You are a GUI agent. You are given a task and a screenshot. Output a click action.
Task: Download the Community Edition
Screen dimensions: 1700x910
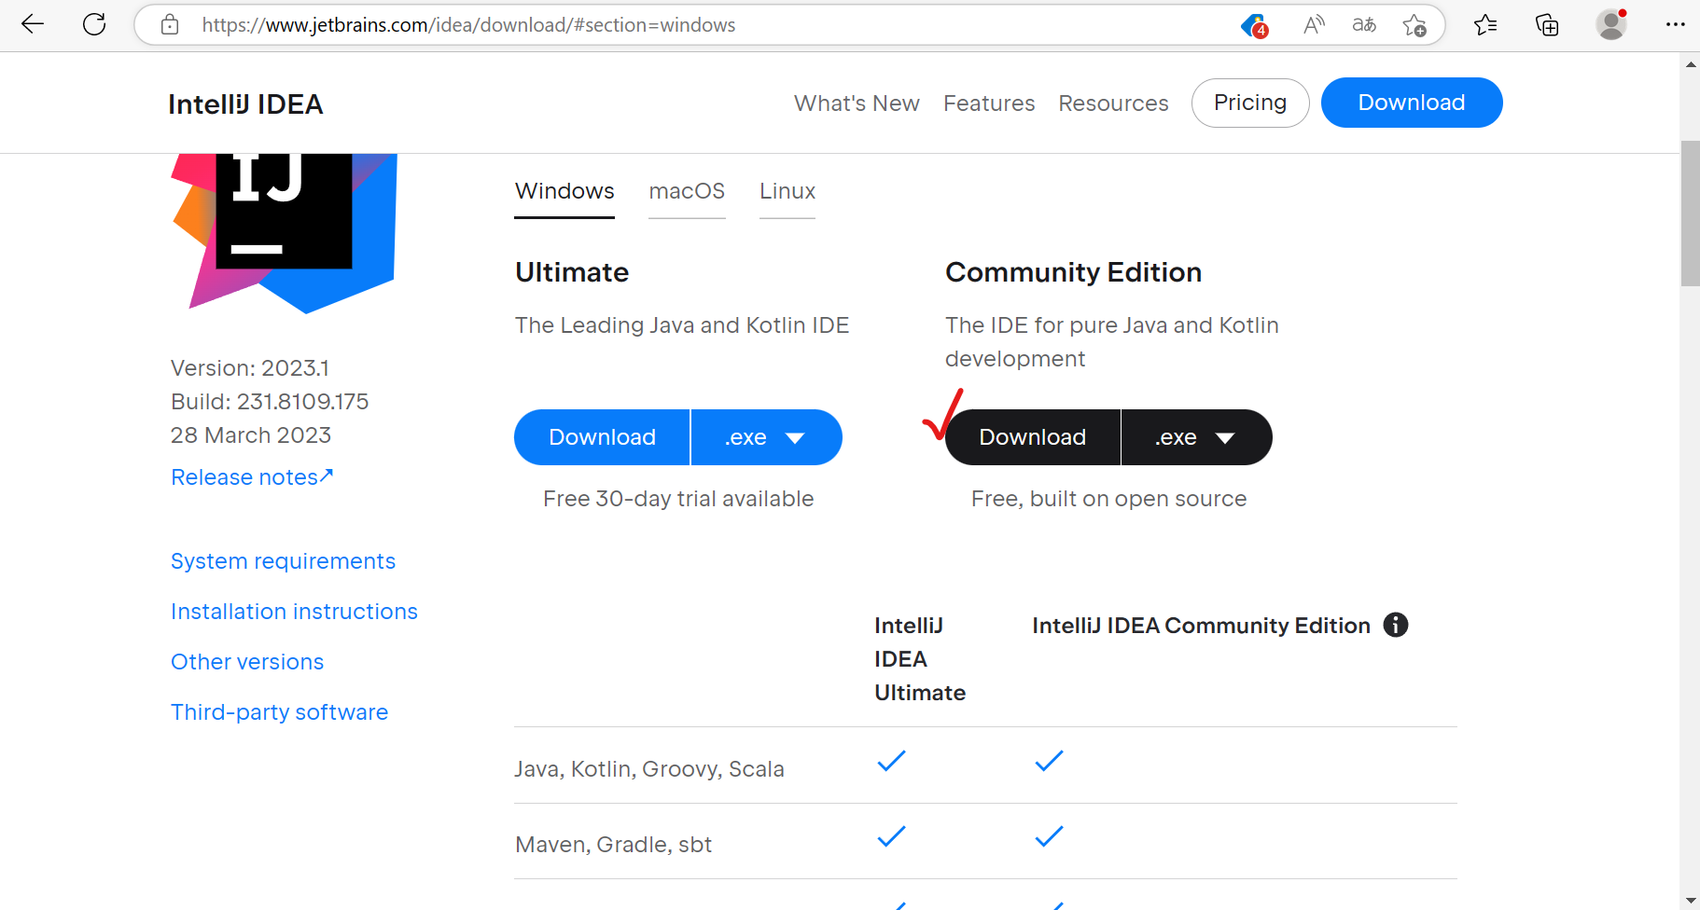tap(1032, 437)
